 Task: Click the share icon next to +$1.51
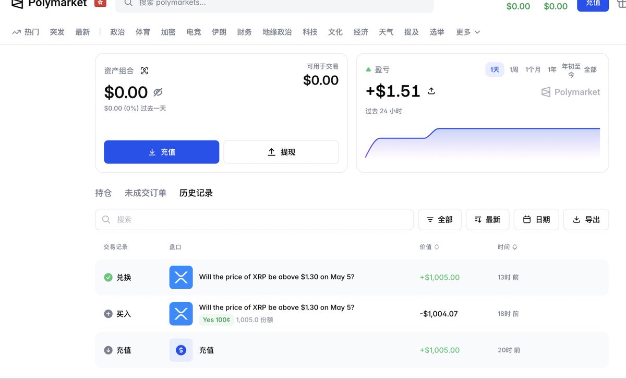click(x=431, y=91)
